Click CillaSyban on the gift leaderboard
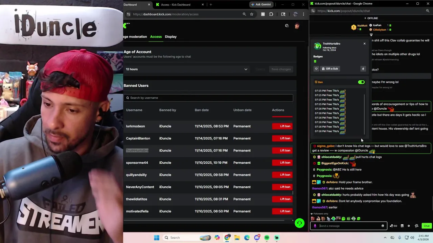 point(380,30)
